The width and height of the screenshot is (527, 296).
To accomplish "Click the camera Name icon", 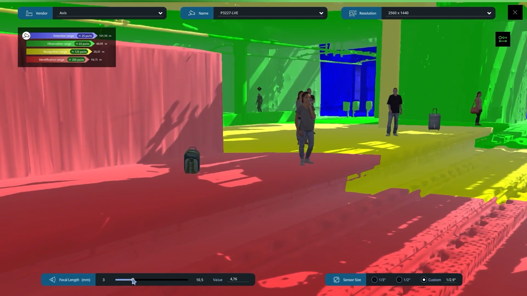I will (192, 13).
